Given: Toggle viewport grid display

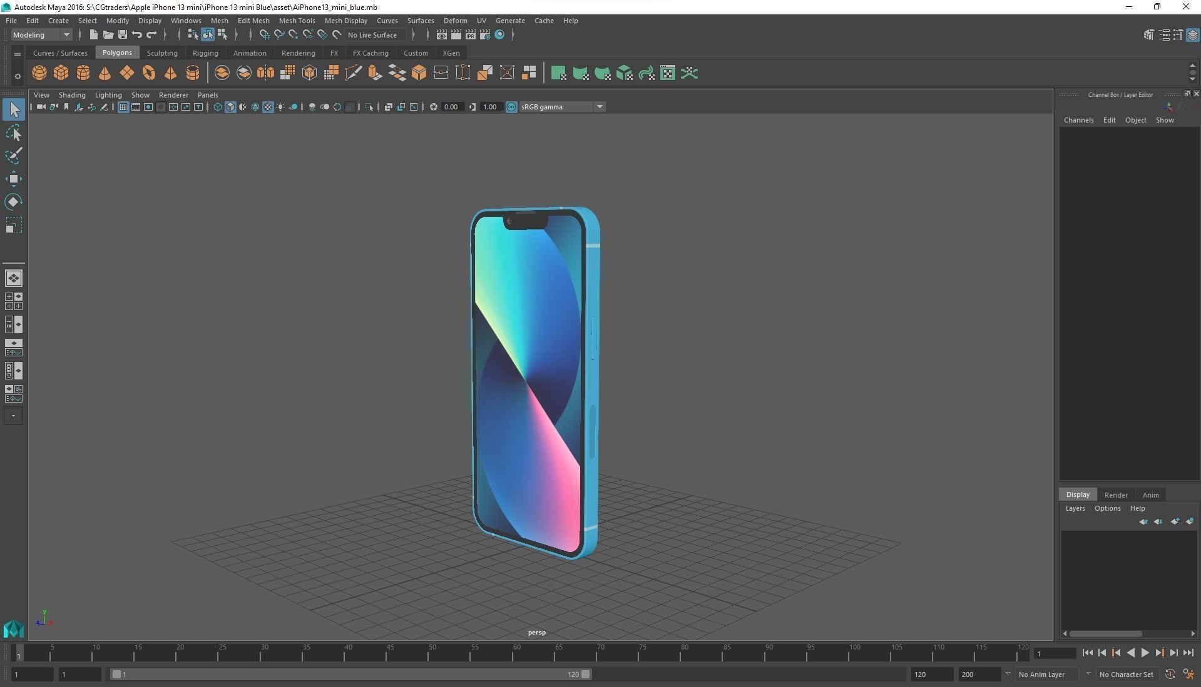Looking at the screenshot, I should click(x=123, y=108).
